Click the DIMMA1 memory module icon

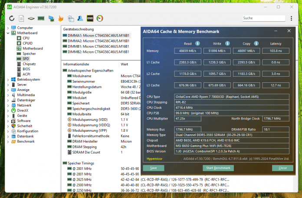[x=65, y=36]
